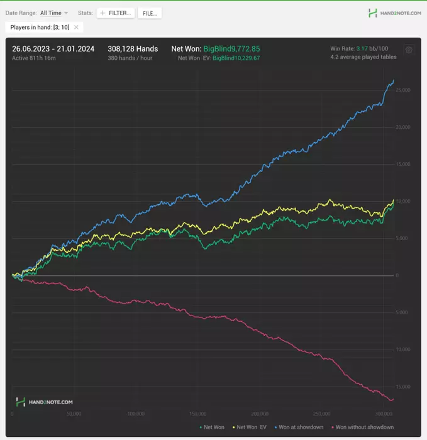427x440 pixels.
Task: Click the FILTER... button
Action: point(116,13)
